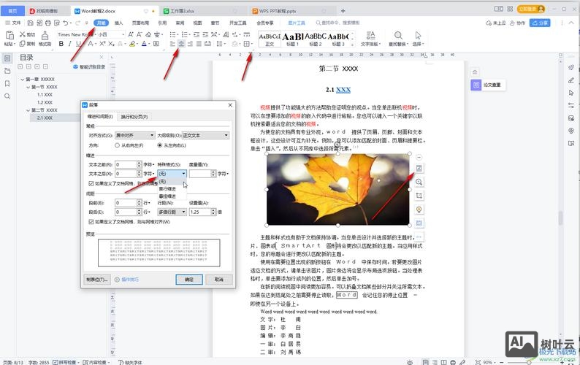Click the cancel (取消) button in dialog
The image size is (580, 365).
[219, 280]
